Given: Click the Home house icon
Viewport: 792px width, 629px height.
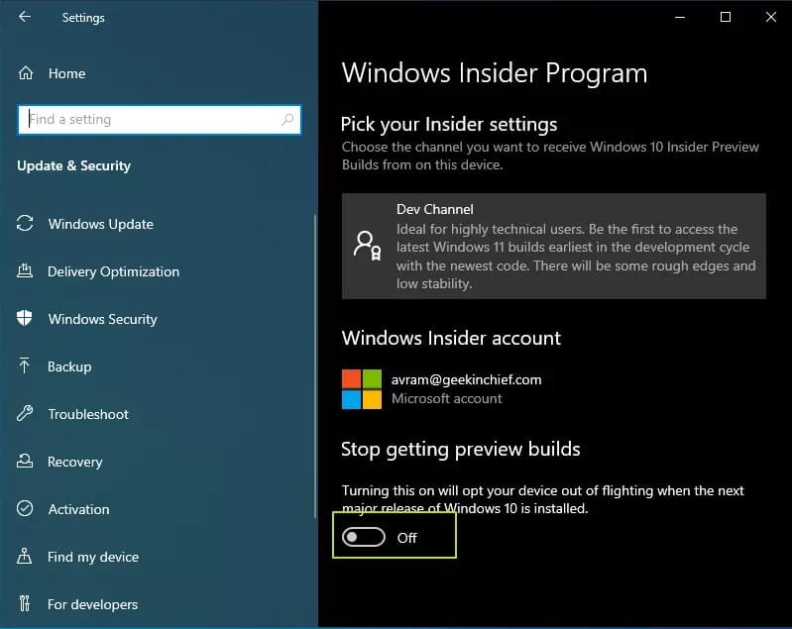Looking at the screenshot, I should pos(26,73).
